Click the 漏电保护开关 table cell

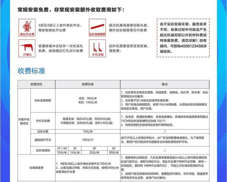coord(43,140)
